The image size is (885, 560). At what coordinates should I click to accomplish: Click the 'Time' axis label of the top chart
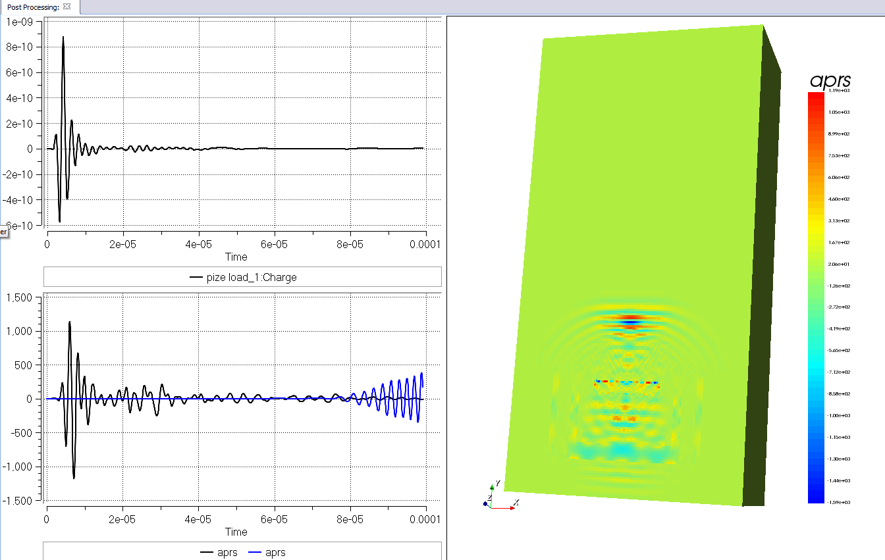[236, 257]
